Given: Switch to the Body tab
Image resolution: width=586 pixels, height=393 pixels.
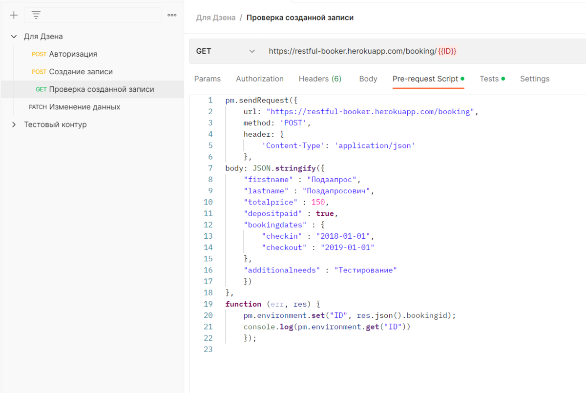Looking at the screenshot, I should [368, 79].
